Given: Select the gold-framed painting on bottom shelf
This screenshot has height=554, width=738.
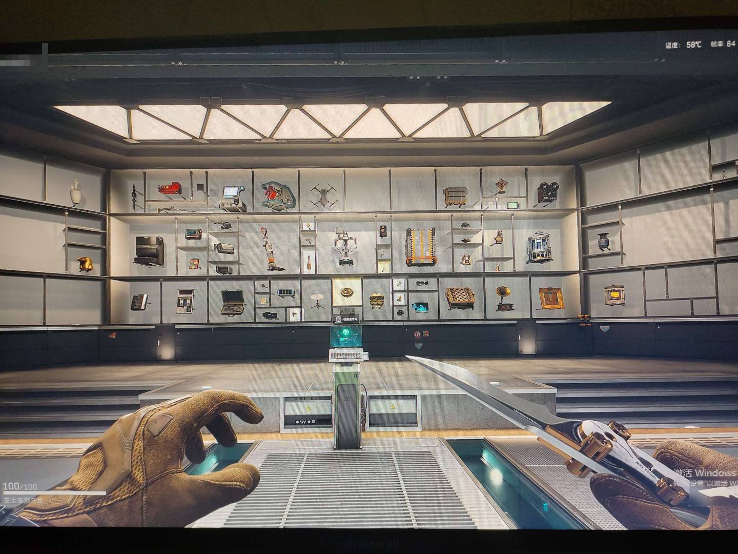Looking at the screenshot, I should [x=551, y=298].
